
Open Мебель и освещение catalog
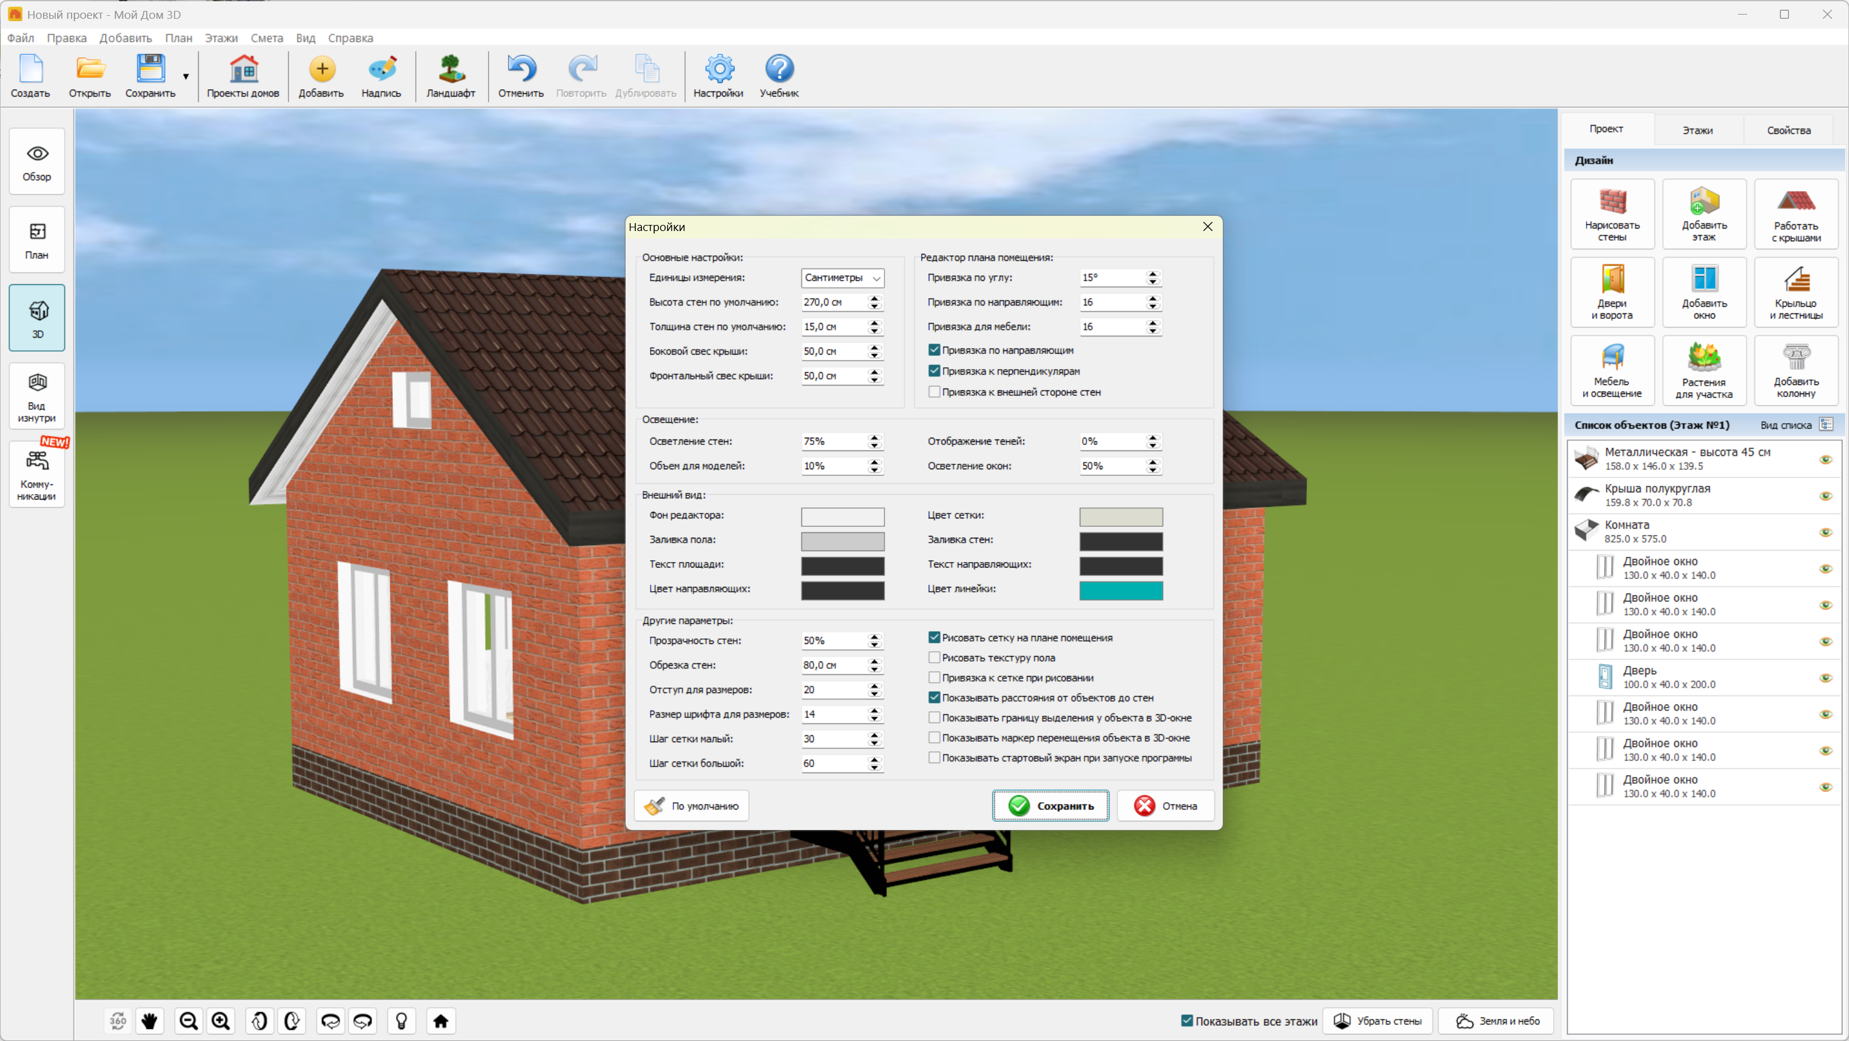[1612, 370]
